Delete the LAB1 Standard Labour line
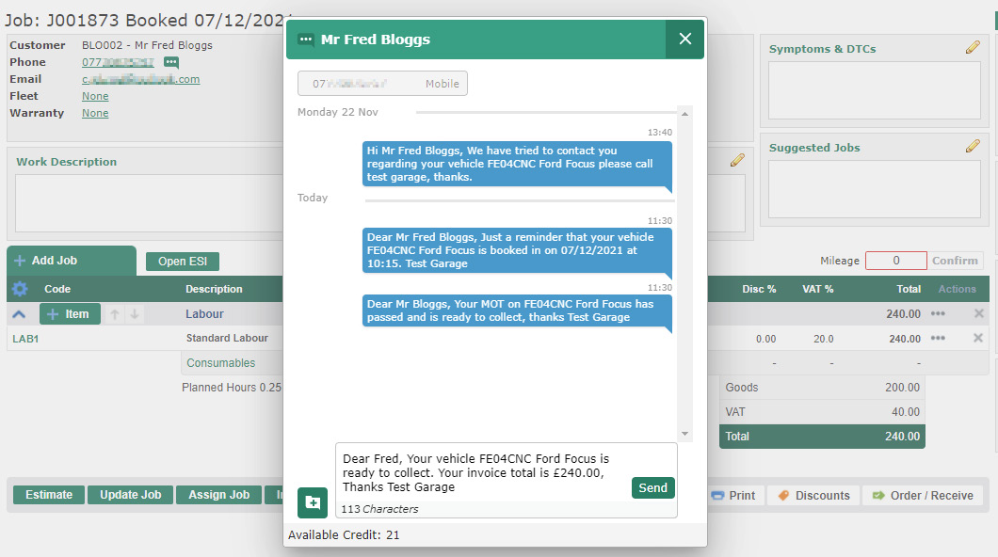This screenshot has height=557, width=998. [x=977, y=339]
